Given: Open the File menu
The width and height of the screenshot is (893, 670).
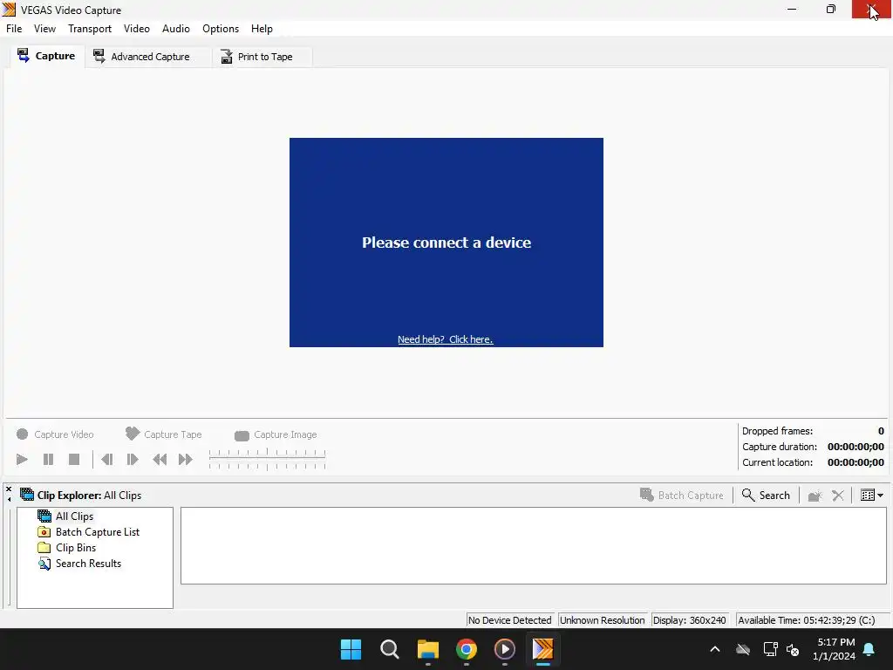Looking at the screenshot, I should pyautogui.click(x=14, y=29).
